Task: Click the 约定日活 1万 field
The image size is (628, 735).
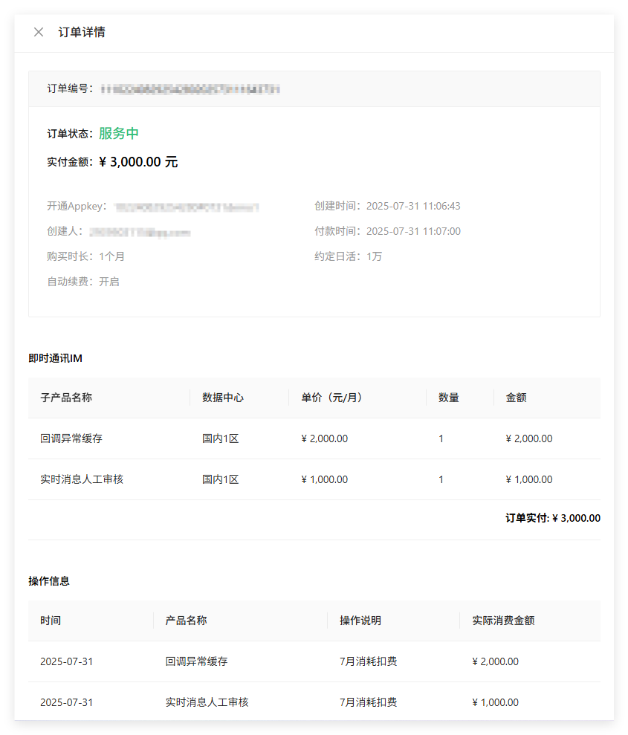Action: point(374,256)
